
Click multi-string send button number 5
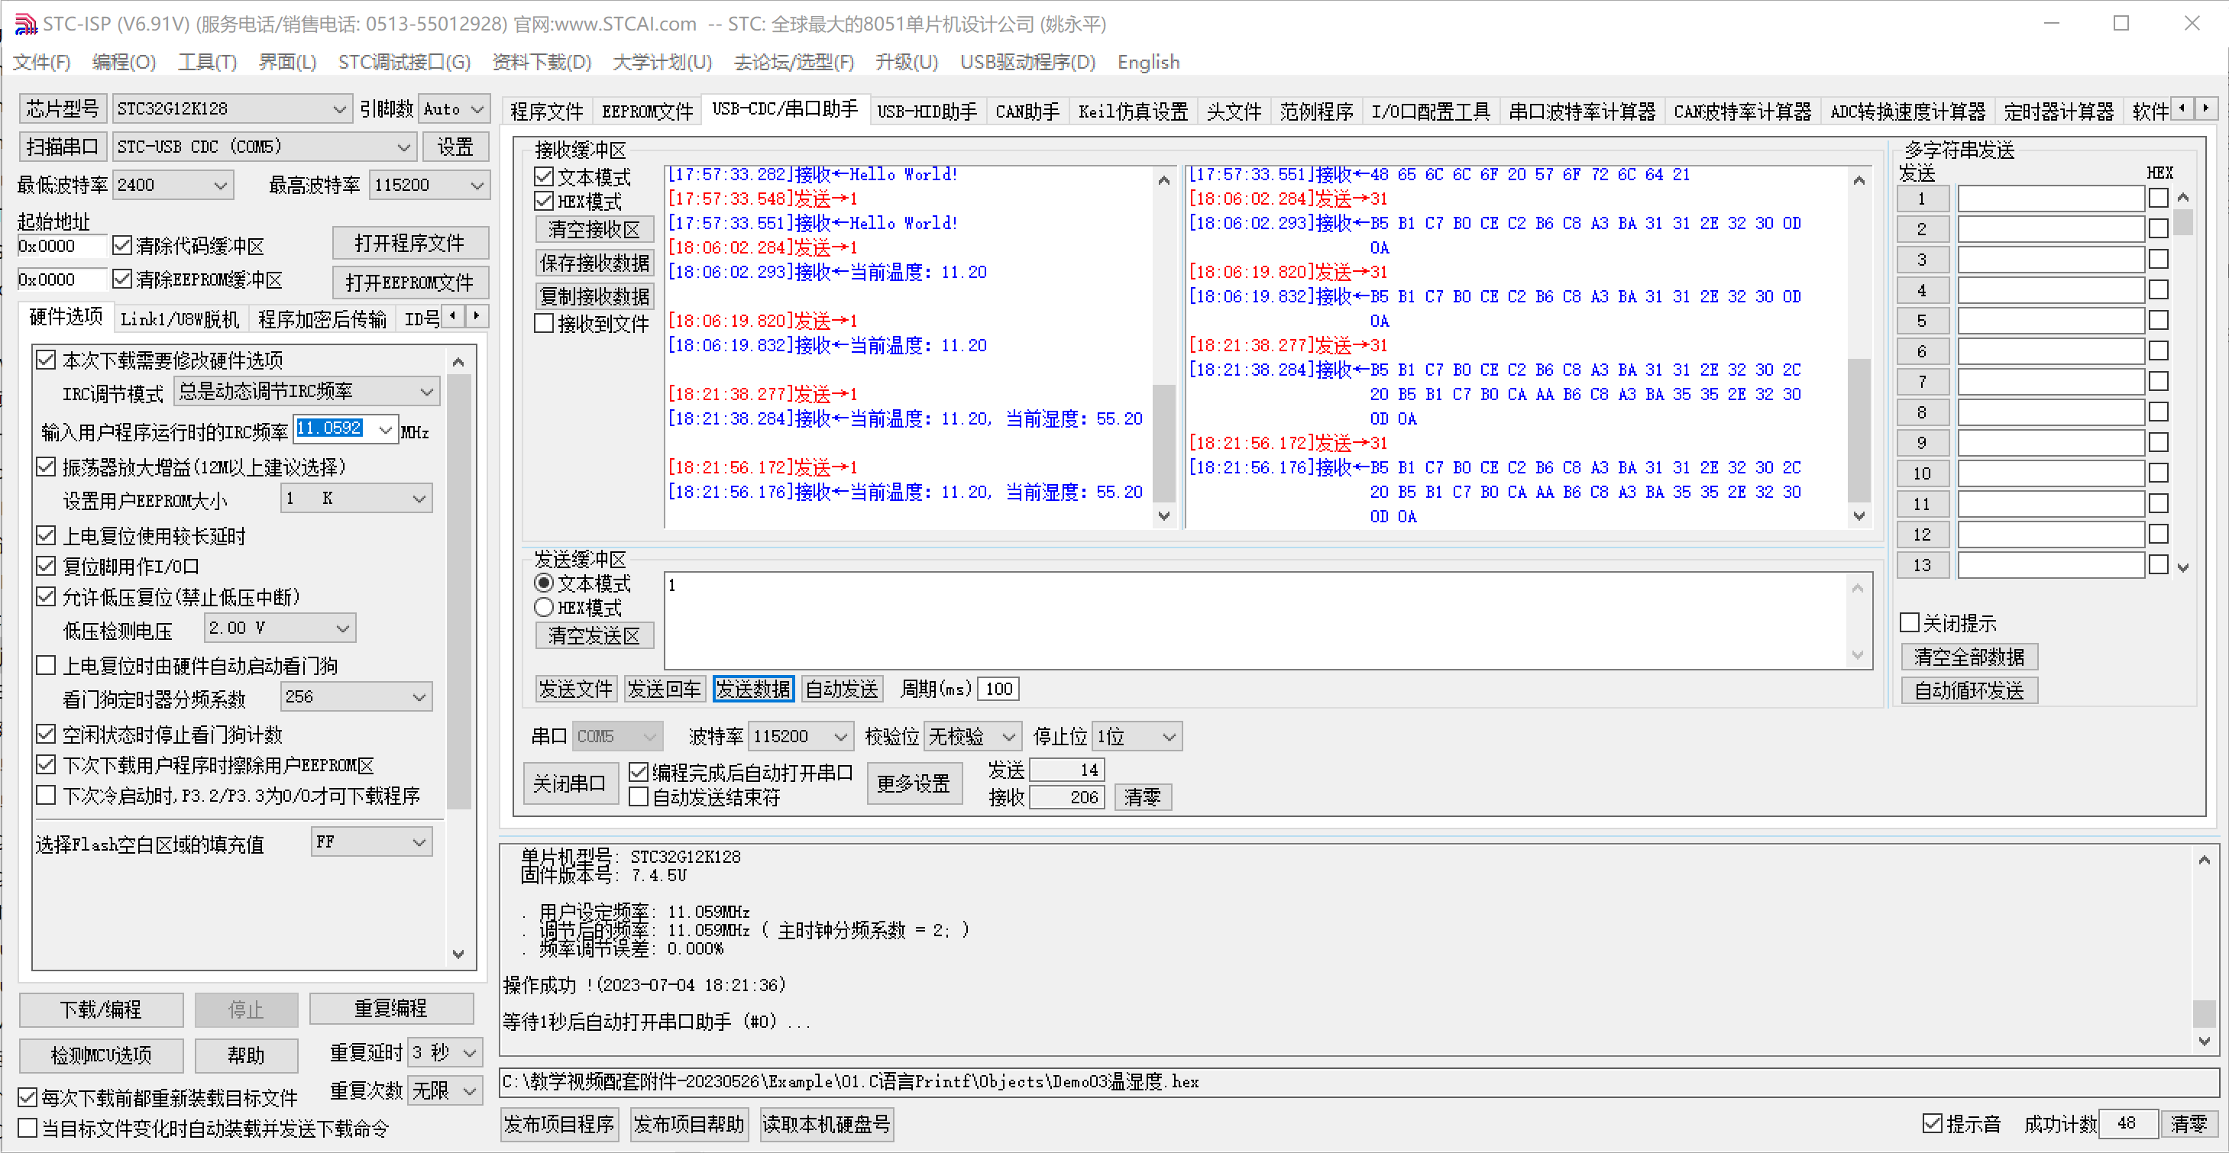(x=1922, y=321)
